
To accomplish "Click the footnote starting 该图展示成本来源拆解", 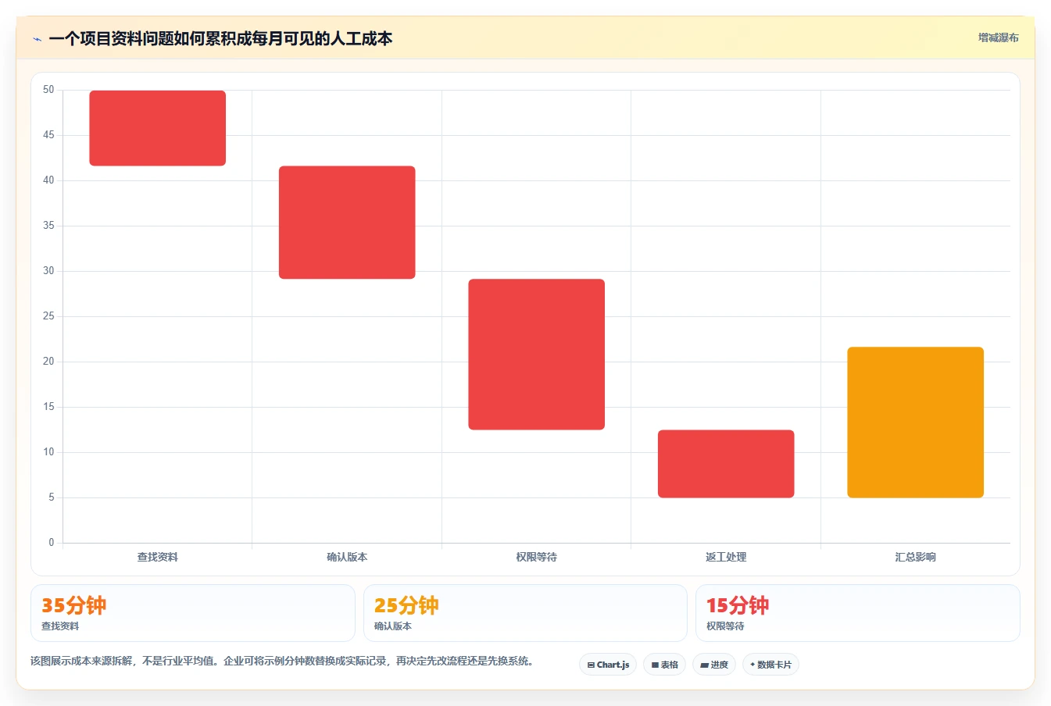I will click(x=284, y=661).
